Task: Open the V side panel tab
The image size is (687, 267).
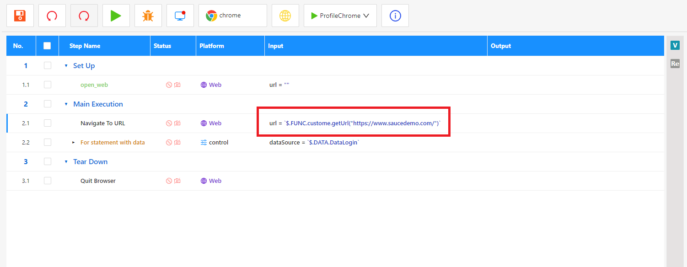Action: tap(675, 45)
